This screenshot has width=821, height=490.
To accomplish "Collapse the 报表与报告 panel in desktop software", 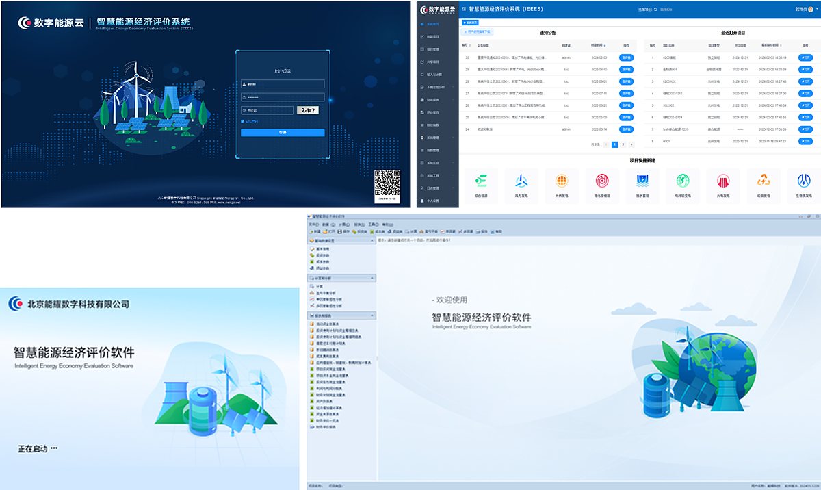I will coord(372,315).
